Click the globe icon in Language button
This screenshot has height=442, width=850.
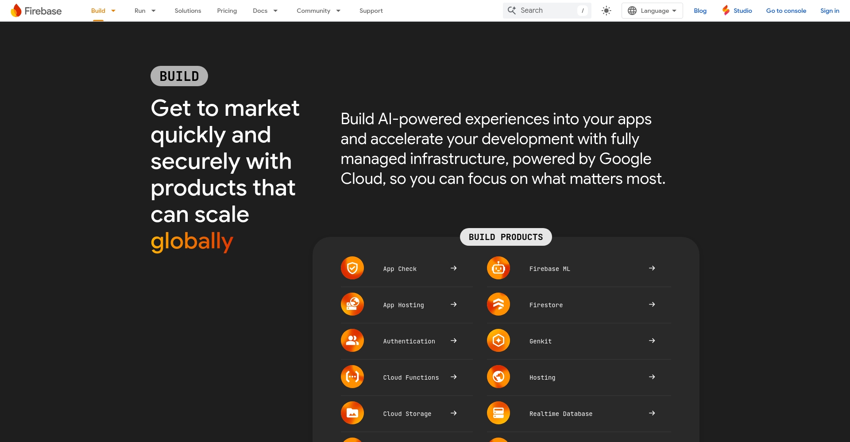pos(632,11)
